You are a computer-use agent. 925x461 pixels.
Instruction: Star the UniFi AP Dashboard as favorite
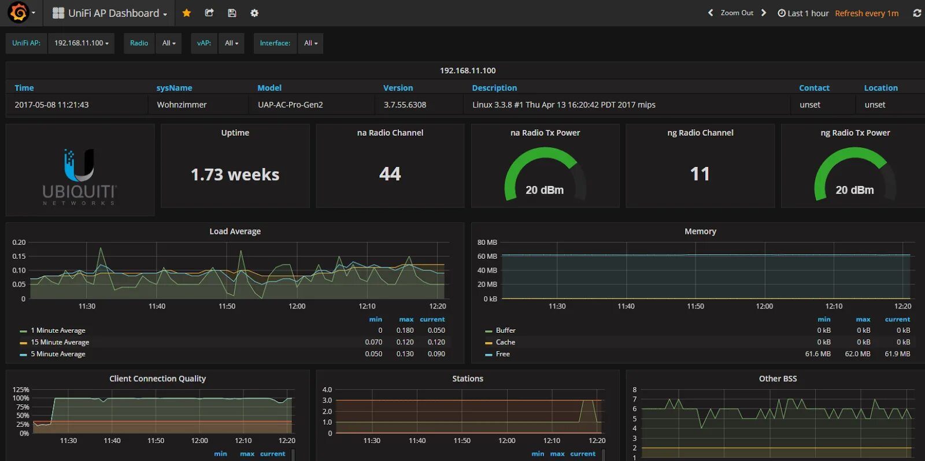tap(187, 13)
